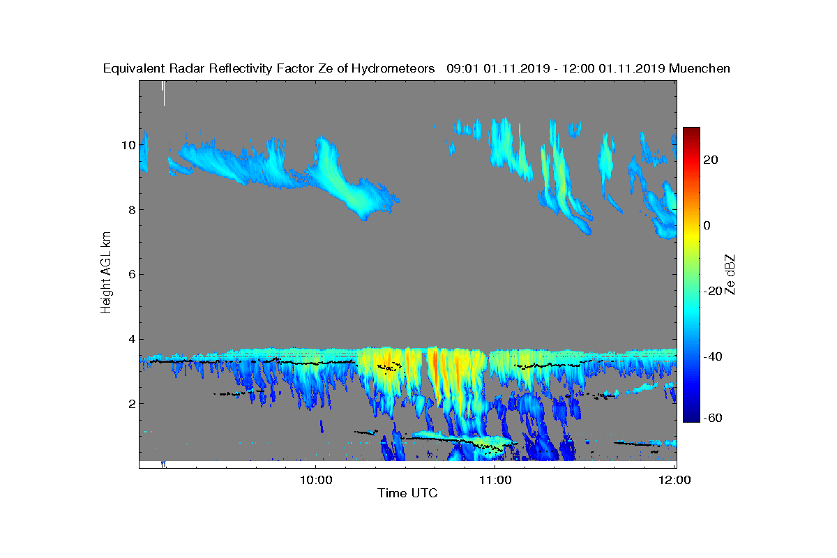The image size is (837, 558).
Task: Select the 10:00 x-axis tick label
Action: 315,480
